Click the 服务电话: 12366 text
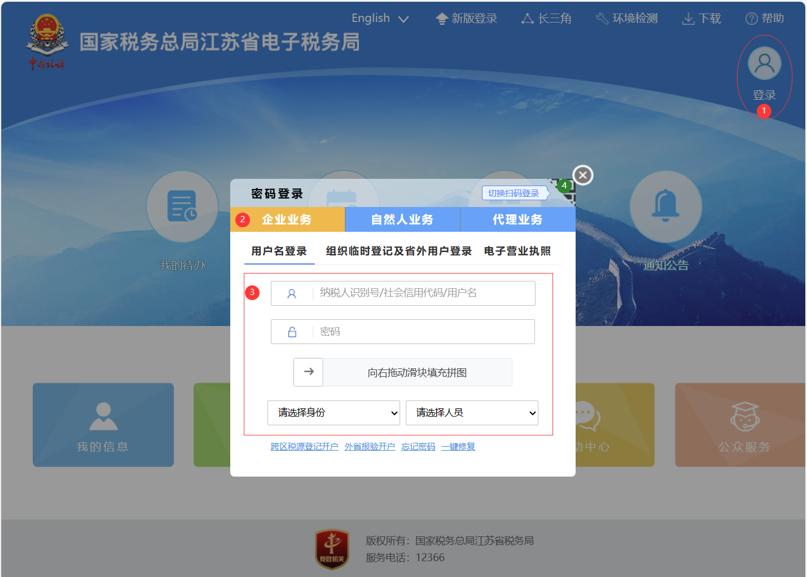 405,557
